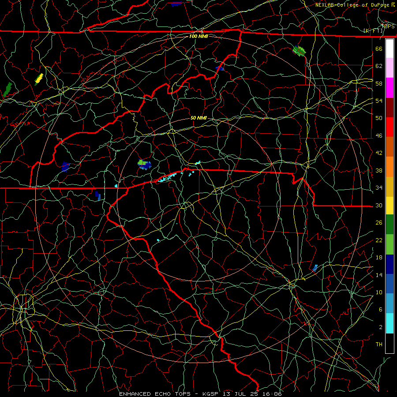397x397 pixels.
Task: Click the bright yellow legend swatch
Action: coord(390,206)
